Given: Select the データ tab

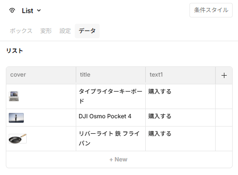Looking at the screenshot, I should click(87, 31).
